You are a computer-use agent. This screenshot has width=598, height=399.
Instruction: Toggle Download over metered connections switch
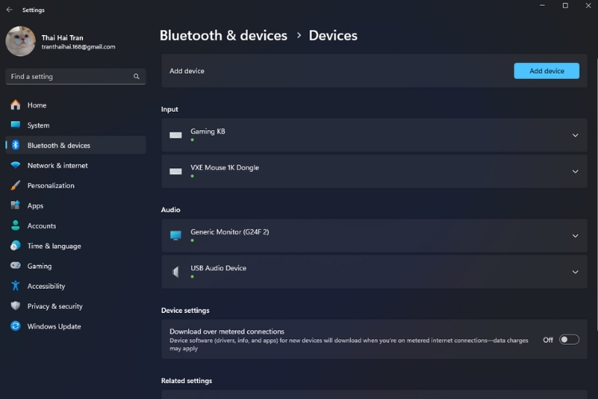point(568,339)
